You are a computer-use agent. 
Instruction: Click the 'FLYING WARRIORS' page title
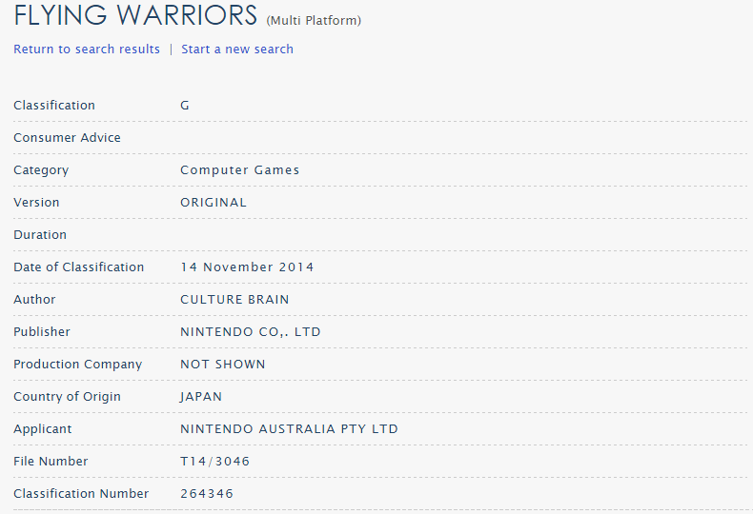(135, 15)
